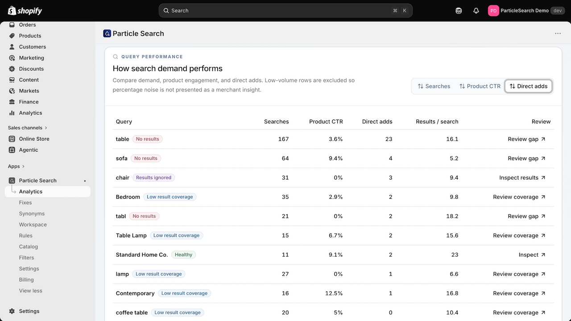Click arrow icon on Standard Home Co. Inspect

coord(543,255)
